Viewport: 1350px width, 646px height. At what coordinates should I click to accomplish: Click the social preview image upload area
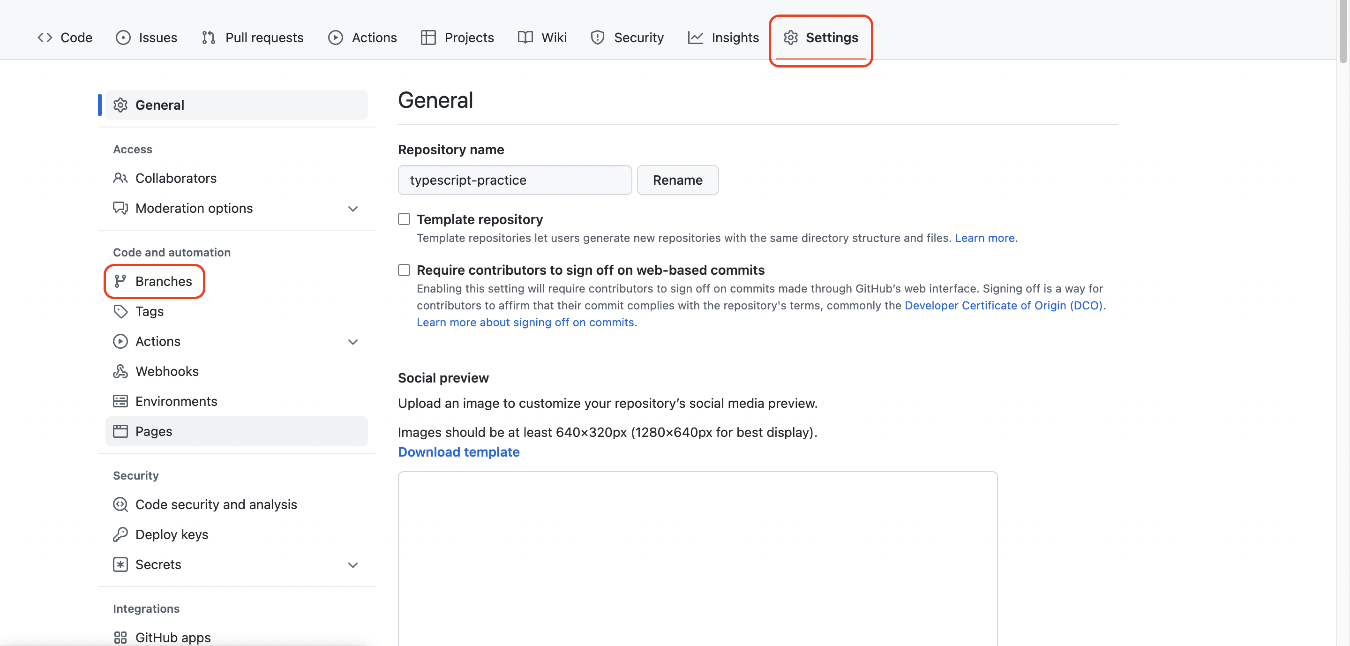click(x=697, y=558)
